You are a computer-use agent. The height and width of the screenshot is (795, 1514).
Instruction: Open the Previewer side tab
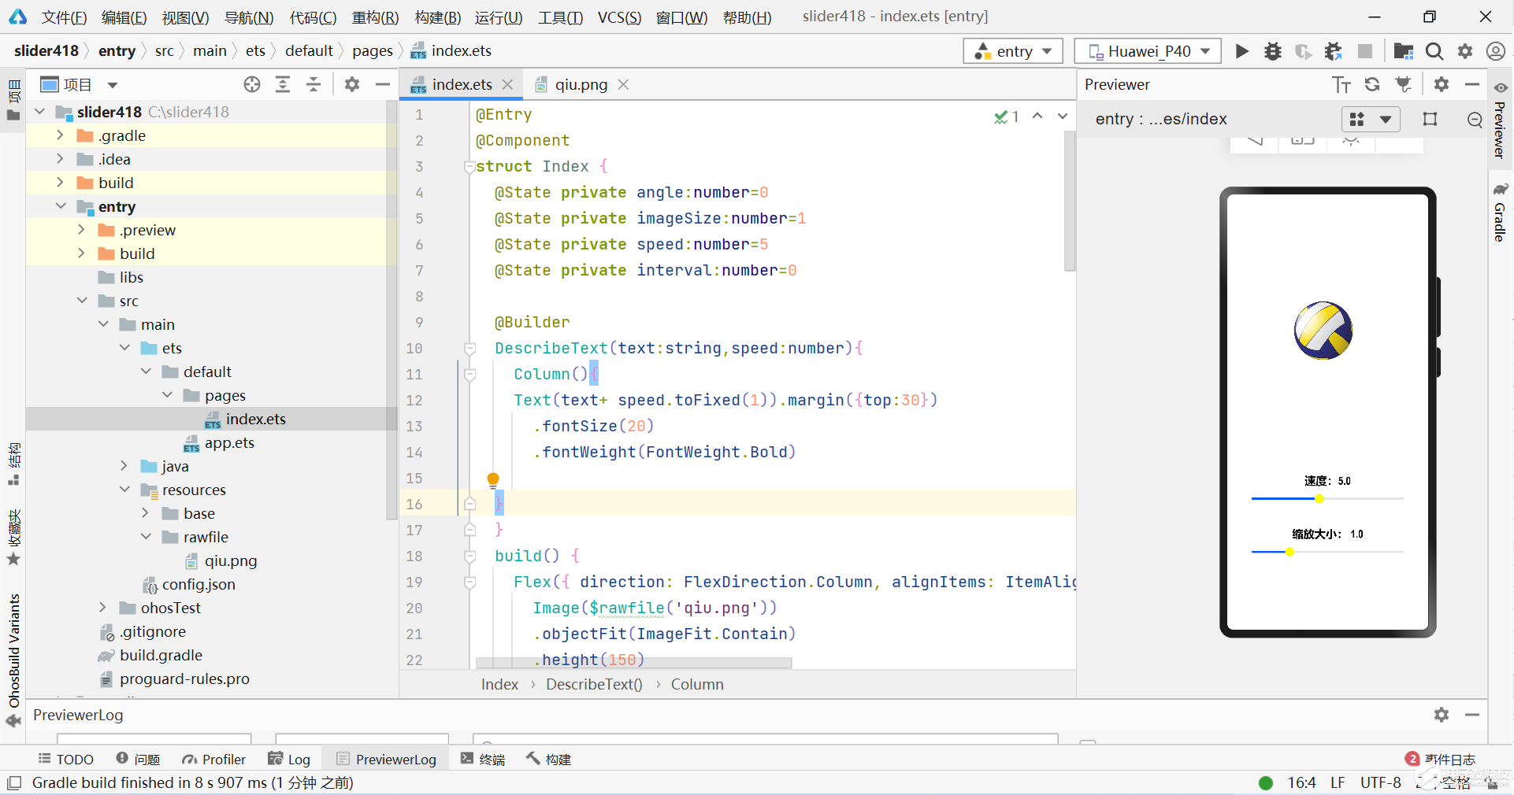pyautogui.click(x=1501, y=120)
